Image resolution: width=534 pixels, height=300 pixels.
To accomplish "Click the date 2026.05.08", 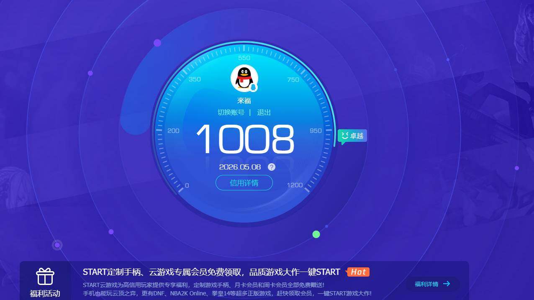I will pos(240,167).
